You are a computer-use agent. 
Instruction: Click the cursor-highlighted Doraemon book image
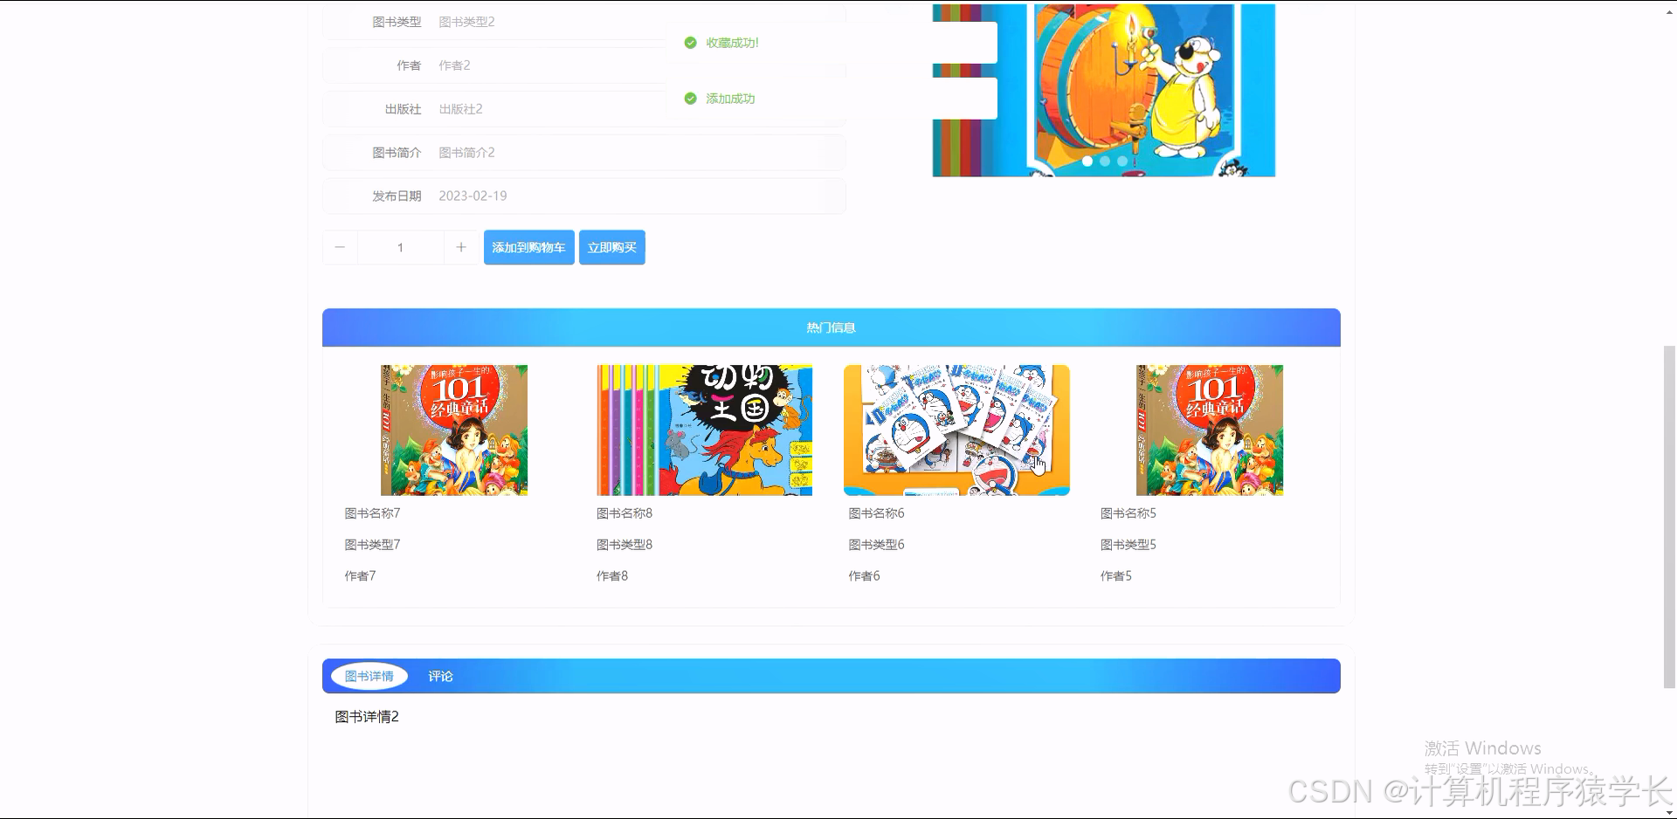(x=956, y=430)
